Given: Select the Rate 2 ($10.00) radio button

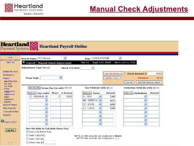Looking at the screenshot, I should [27, 135].
